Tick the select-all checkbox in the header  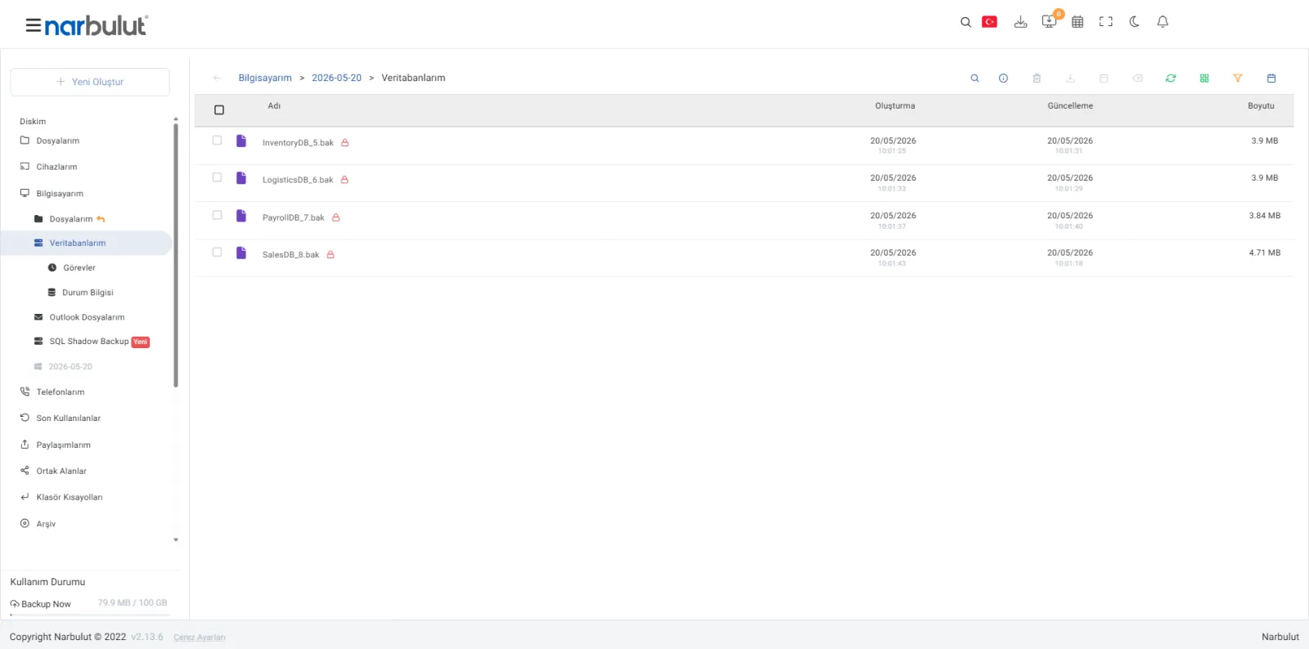pyautogui.click(x=219, y=110)
